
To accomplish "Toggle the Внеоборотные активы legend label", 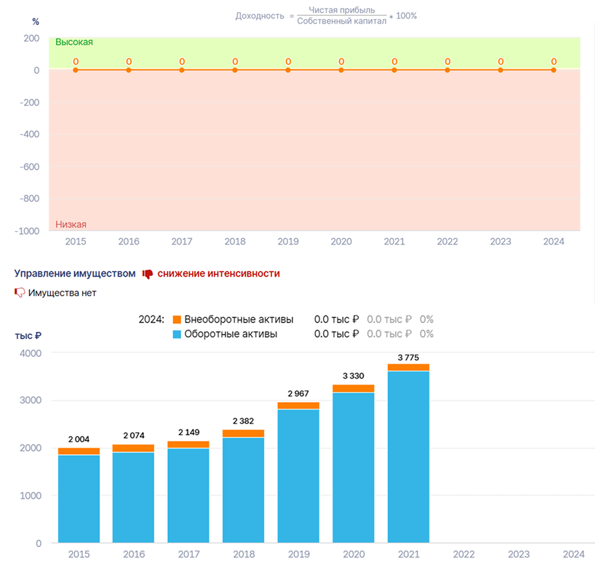I will 239,320.
